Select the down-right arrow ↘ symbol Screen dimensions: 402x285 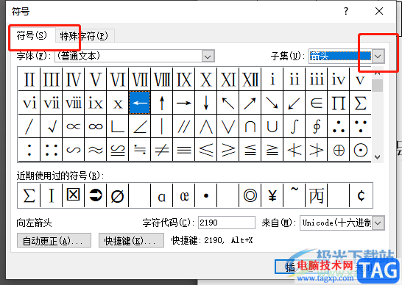click(272, 103)
